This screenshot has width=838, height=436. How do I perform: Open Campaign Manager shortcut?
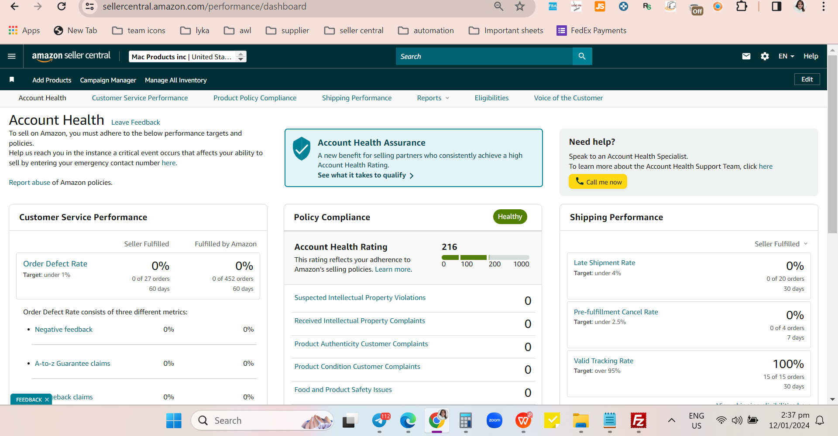pos(108,80)
